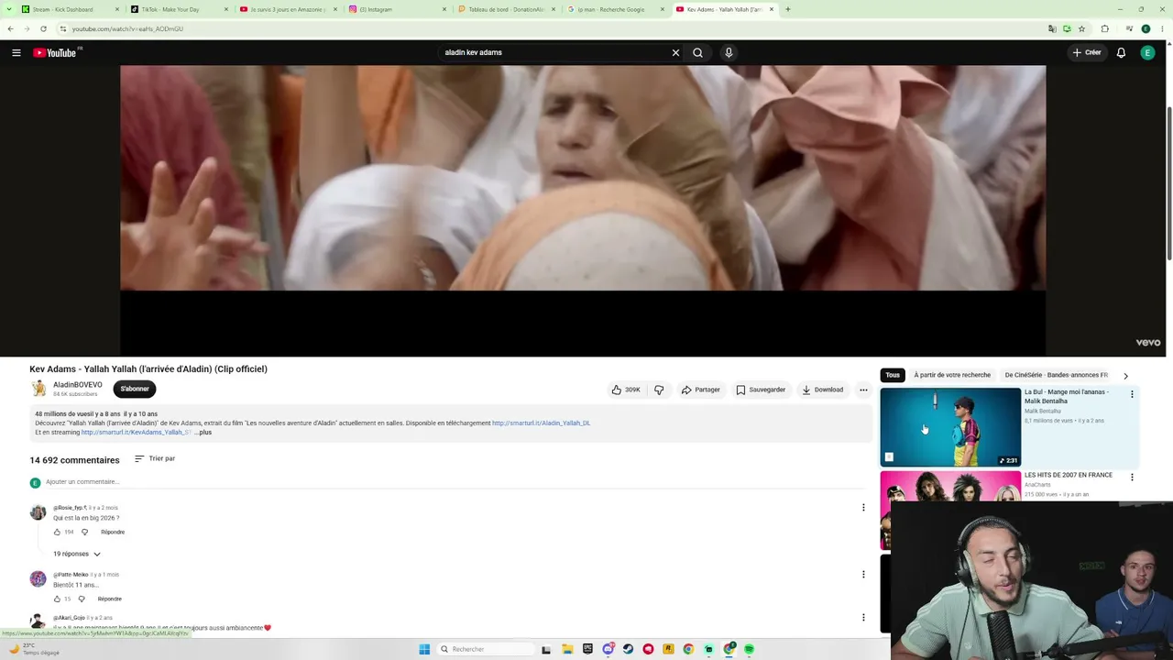The image size is (1173, 660).
Task: Open the YouTube notifications bell
Action: (1121, 53)
